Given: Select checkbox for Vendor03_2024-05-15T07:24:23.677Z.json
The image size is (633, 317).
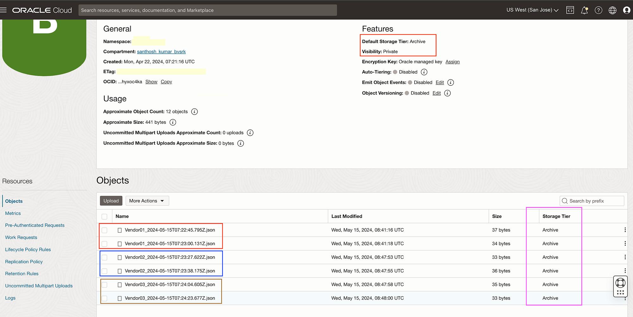Looking at the screenshot, I should click(104, 298).
